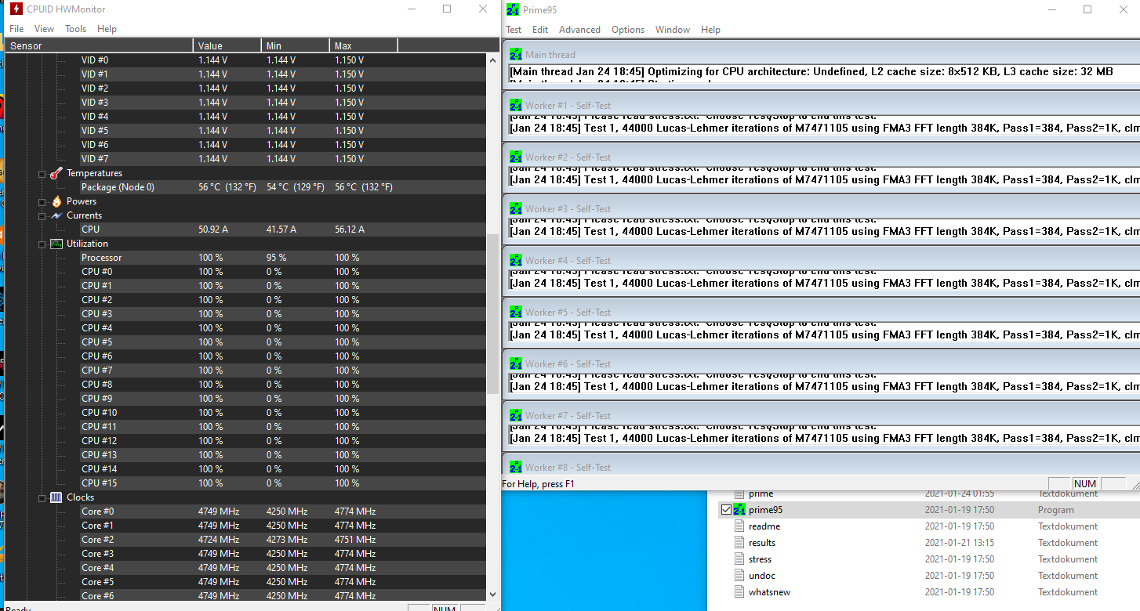1140x611 pixels.
Task: Click the 'For Help, press F1' status text
Action: tap(538, 483)
